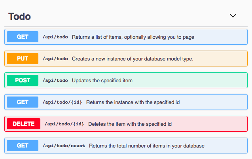Open 'Deletes the item with the specified id'
The image size is (252, 159).
pyautogui.click(x=130, y=124)
